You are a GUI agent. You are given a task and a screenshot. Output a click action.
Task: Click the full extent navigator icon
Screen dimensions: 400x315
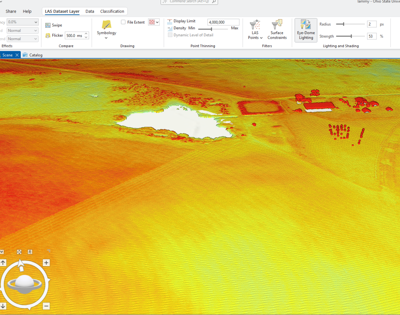(19, 252)
